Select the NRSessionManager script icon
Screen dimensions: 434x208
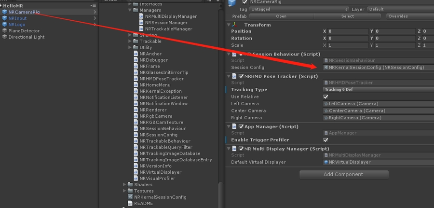(x=141, y=23)
